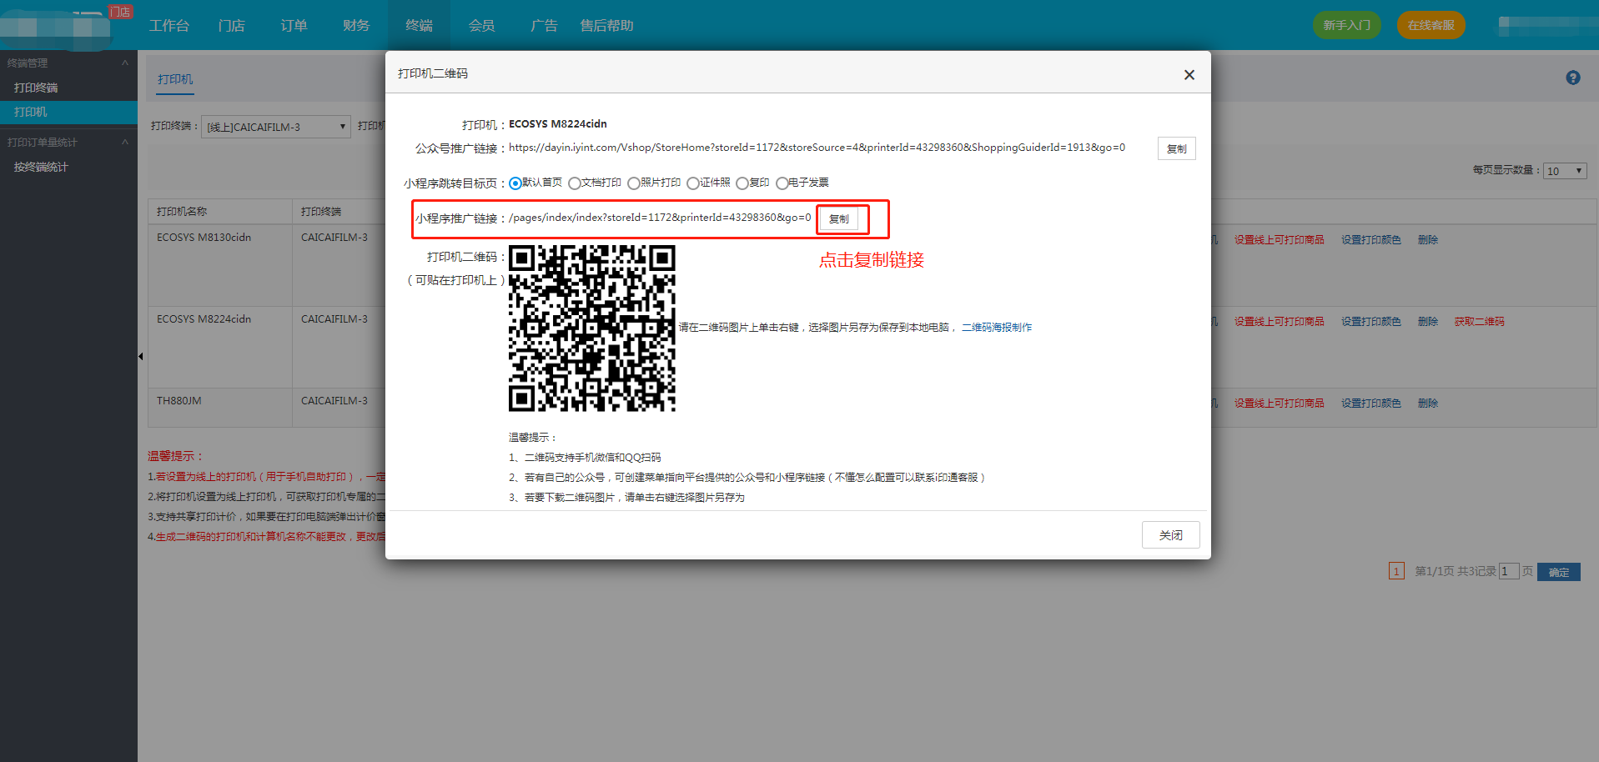Copy the 小程序推广链接 with 复制 button

pos(839,218)
